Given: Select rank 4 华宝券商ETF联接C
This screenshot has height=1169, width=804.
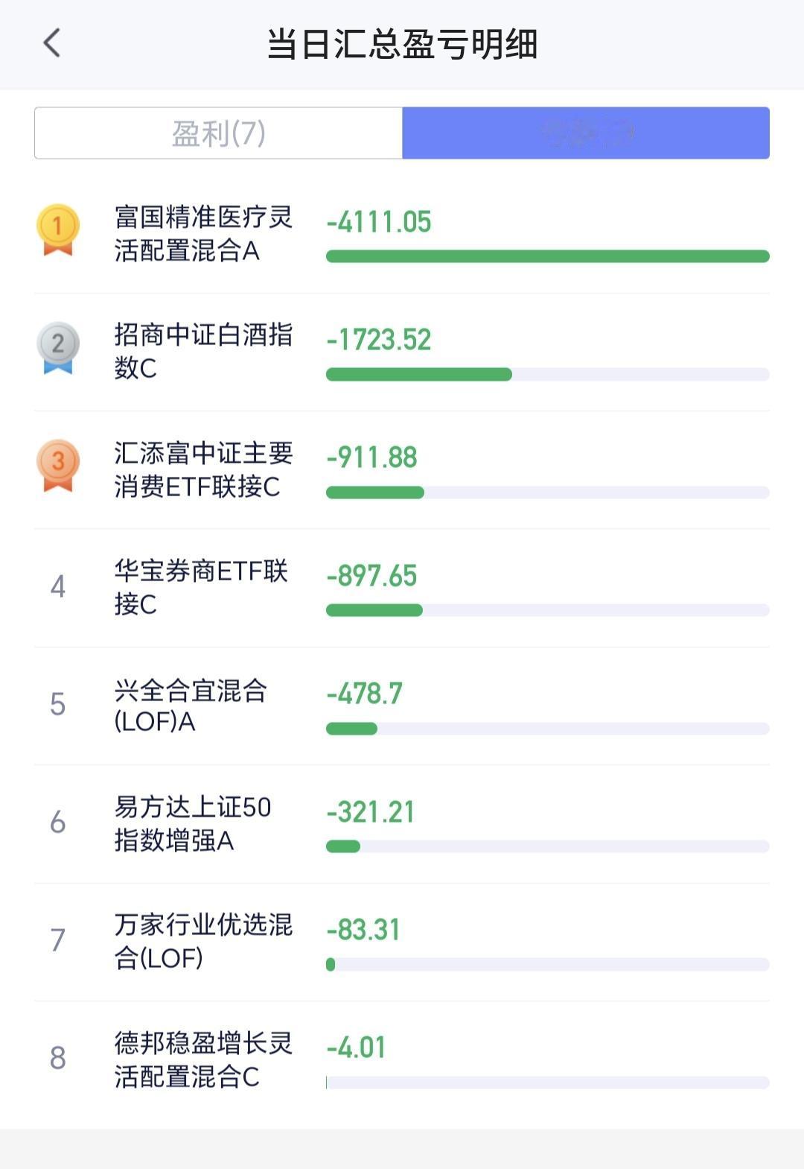Looking at the screenshot, I should point(402,588).
